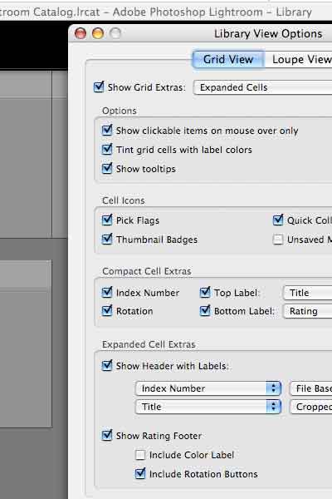Uncheck Show Grid Extras checkbox

tap(99, 86)
